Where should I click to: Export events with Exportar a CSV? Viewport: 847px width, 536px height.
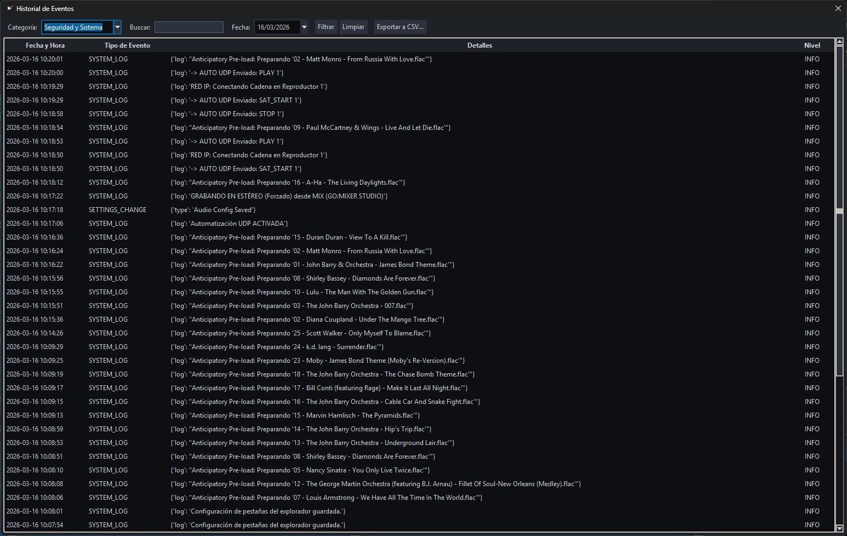pyautogui.click(x=400, y=27)
